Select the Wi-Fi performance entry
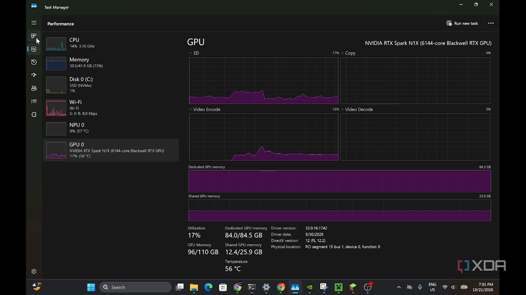Viewport: 526px width, 295px height. tap(111, 107)
